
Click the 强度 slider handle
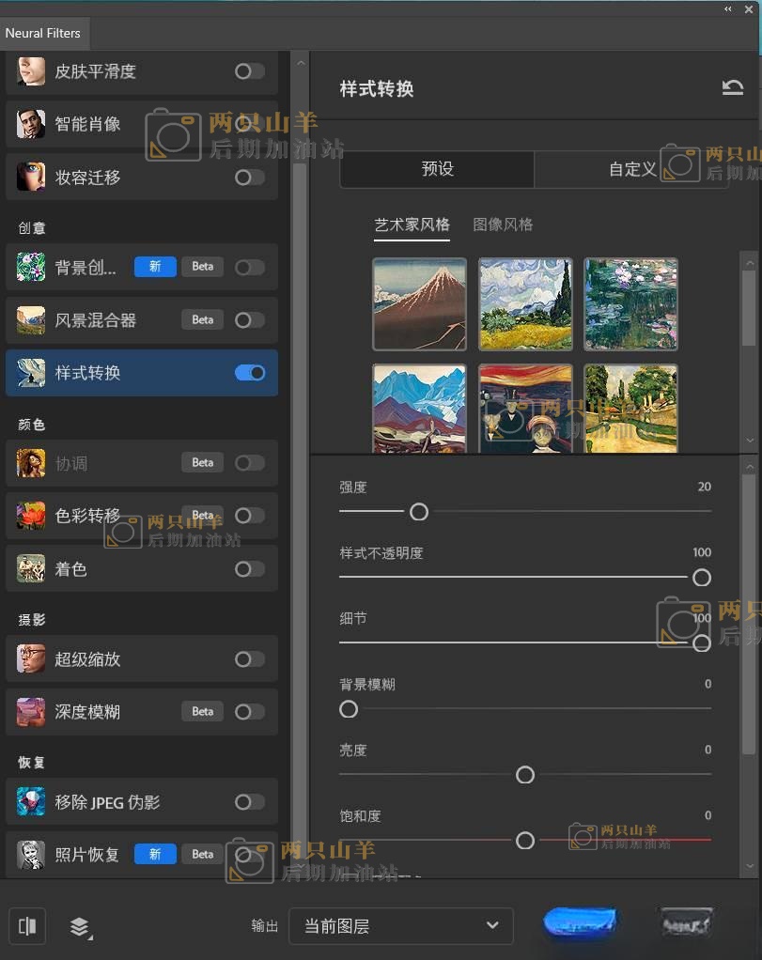(x=419, y=511)
